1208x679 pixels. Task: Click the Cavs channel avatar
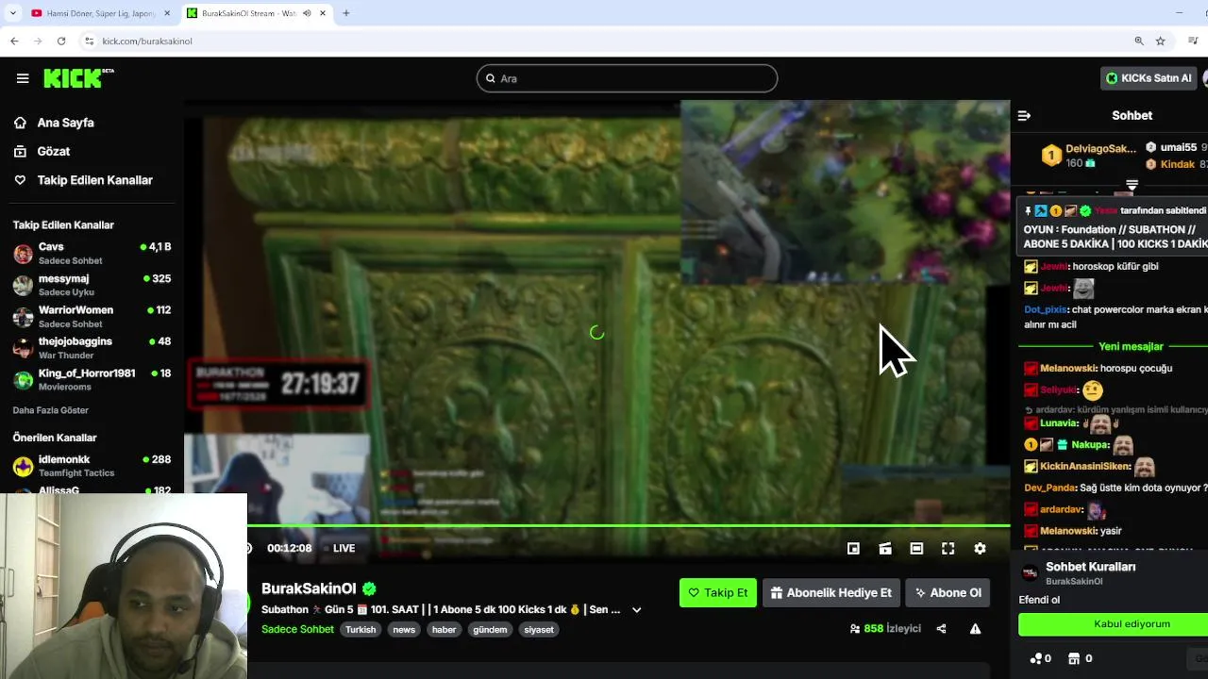point(23,253)
